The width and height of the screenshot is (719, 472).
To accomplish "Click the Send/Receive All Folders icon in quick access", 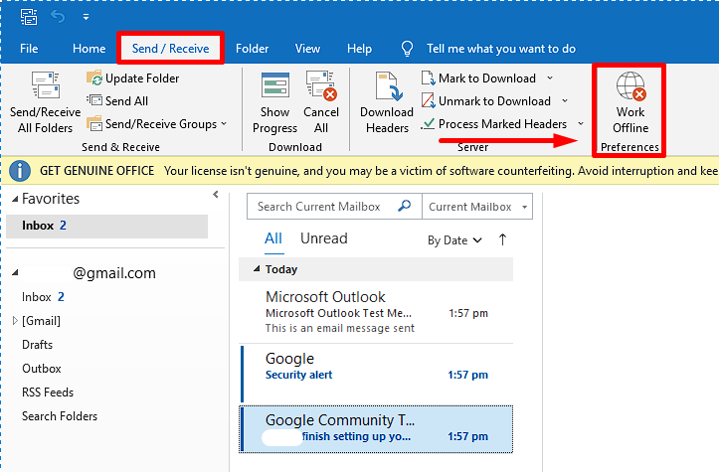I will [x=29, y=17].
